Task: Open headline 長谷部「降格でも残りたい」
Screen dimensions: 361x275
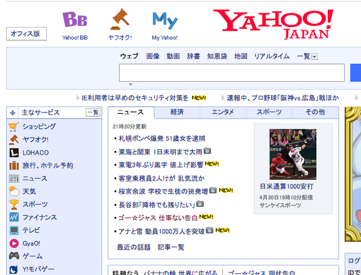Action: click(157, 205)
